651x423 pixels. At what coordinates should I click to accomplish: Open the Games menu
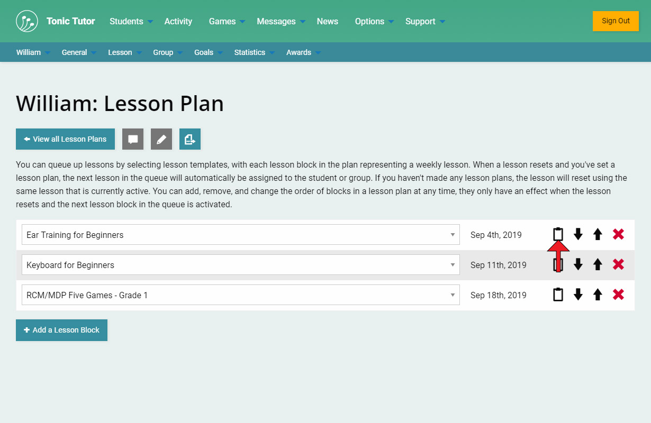[227, 21]
